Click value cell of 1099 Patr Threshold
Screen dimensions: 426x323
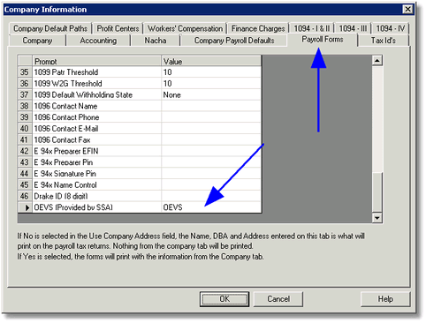click(211, 72)
